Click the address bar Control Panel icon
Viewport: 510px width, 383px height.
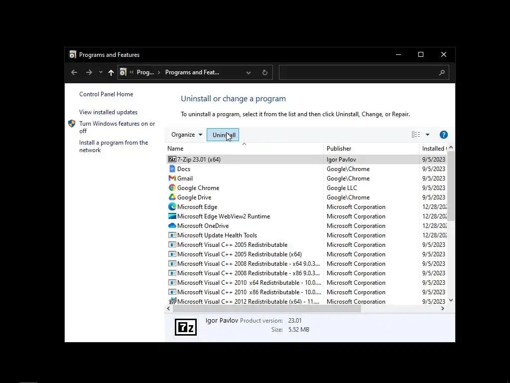tap(123, 72)
